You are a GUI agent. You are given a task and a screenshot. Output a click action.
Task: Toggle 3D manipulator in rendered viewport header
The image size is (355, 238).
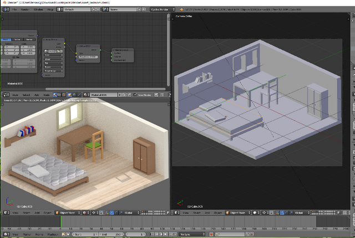click(106, 213)
